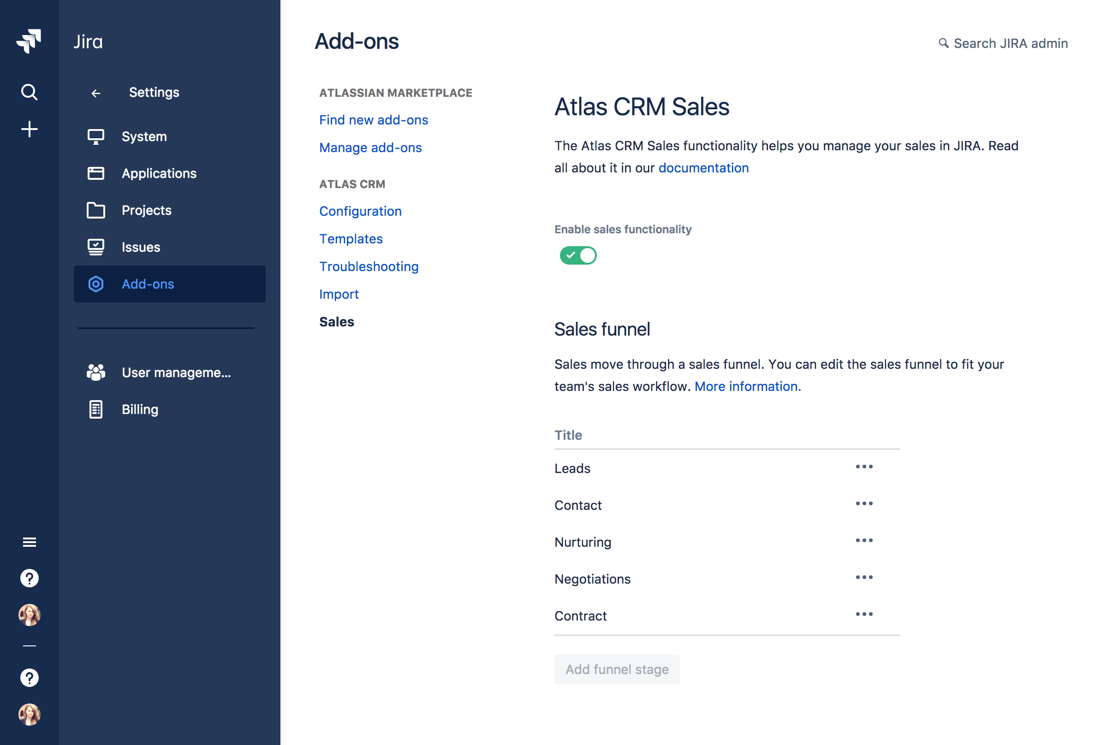Click the Jira product name text
The image size is (1107, 745).
click(88, 42)
